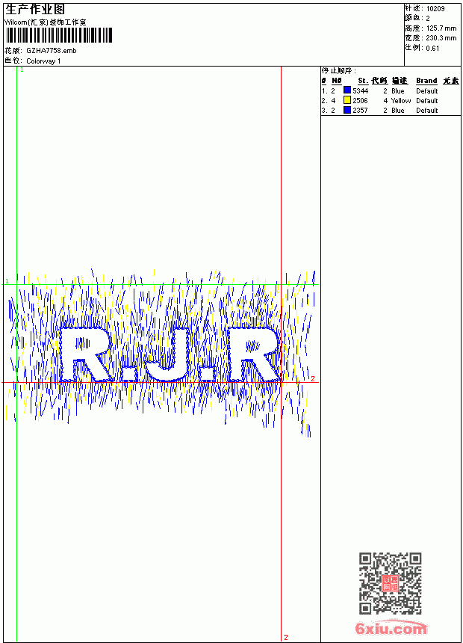
Task: Click the St. column header
Action: (x=363, y=81)
